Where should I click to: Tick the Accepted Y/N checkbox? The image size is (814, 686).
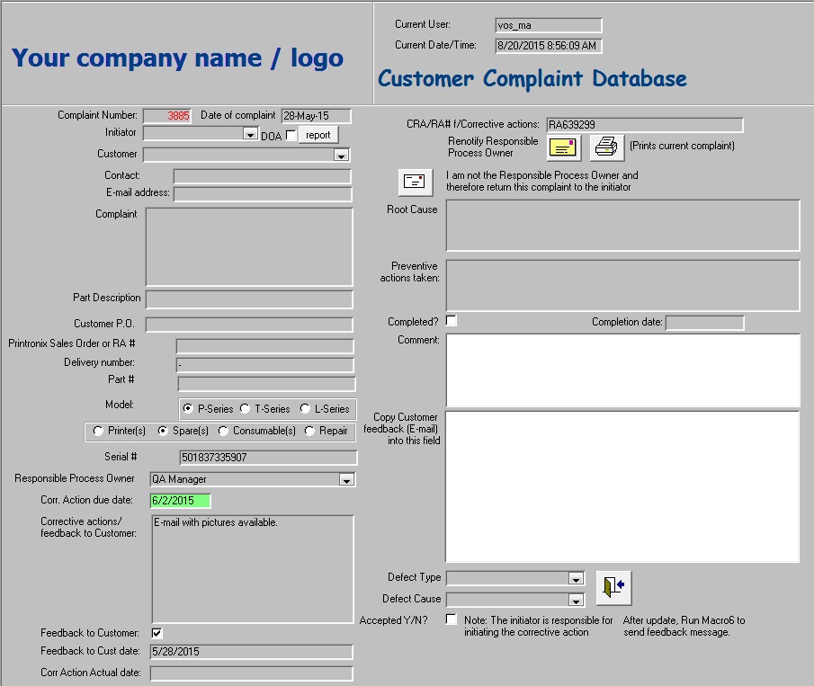pyautogui.click(x=452, y=620)
